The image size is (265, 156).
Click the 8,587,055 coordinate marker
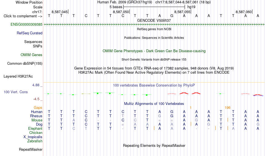182,12
